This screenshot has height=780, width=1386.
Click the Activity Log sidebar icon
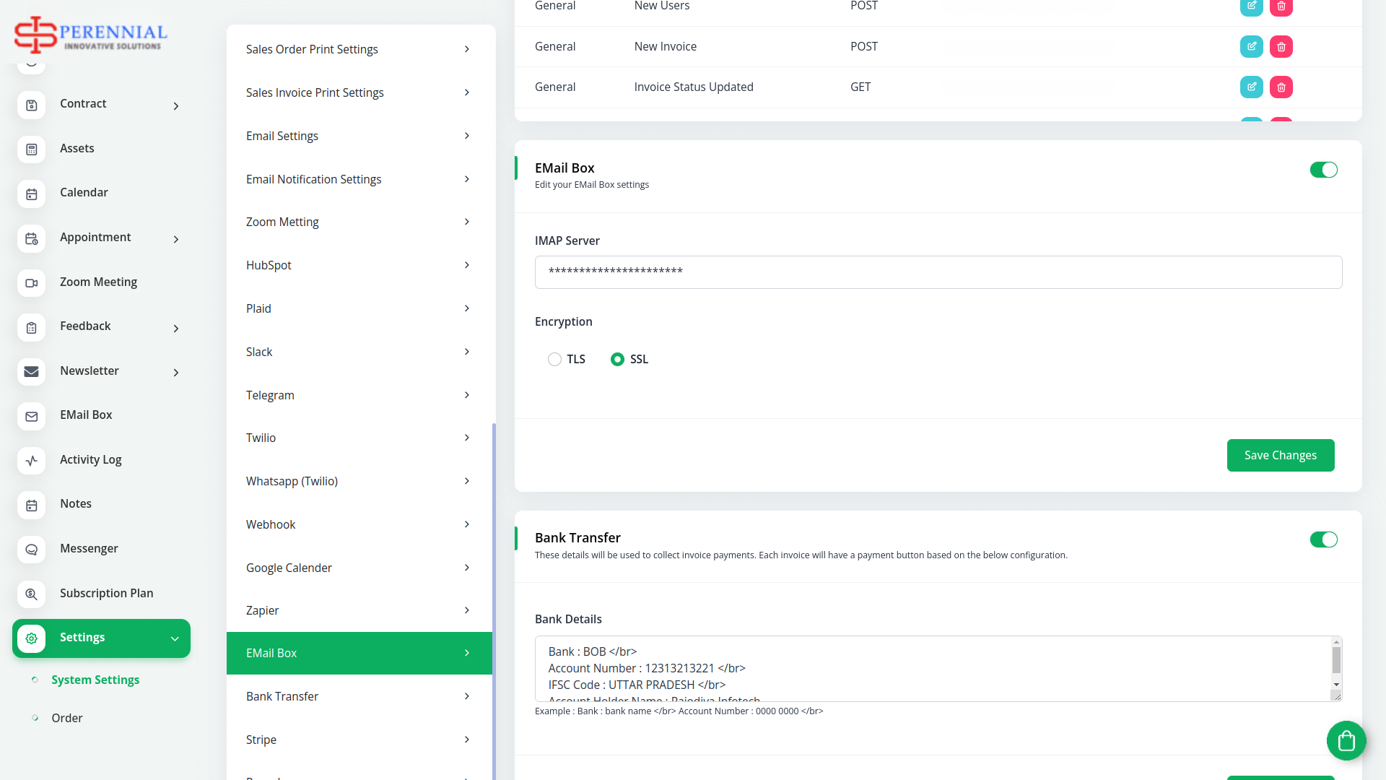[x=31, y=460]
